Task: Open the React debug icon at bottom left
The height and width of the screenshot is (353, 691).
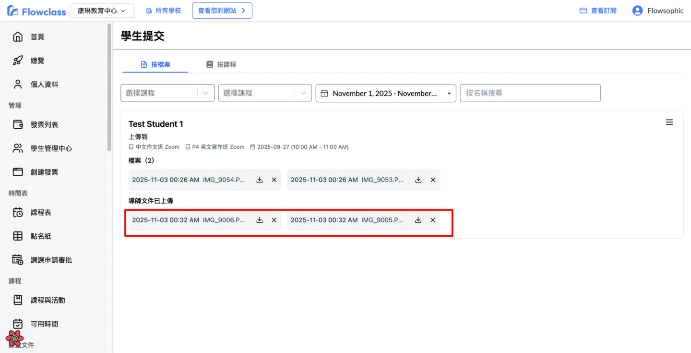Action: click(15, 338)
